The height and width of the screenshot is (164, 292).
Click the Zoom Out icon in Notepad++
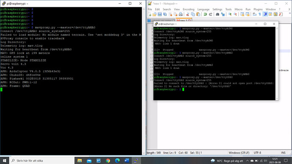point(235,14)
